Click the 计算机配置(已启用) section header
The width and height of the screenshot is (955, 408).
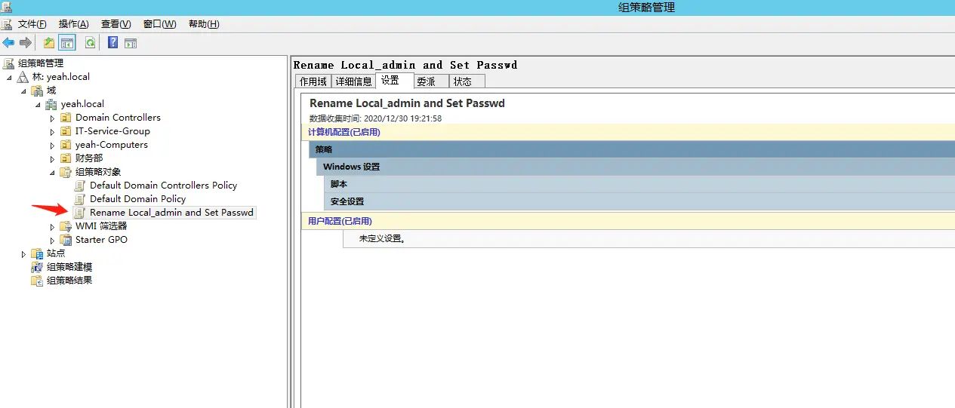coord(628,132)
